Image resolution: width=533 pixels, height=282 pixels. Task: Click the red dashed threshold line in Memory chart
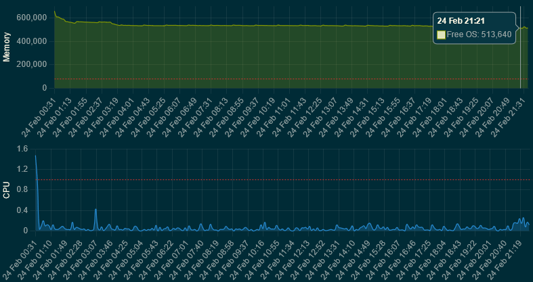click(271, 79)
